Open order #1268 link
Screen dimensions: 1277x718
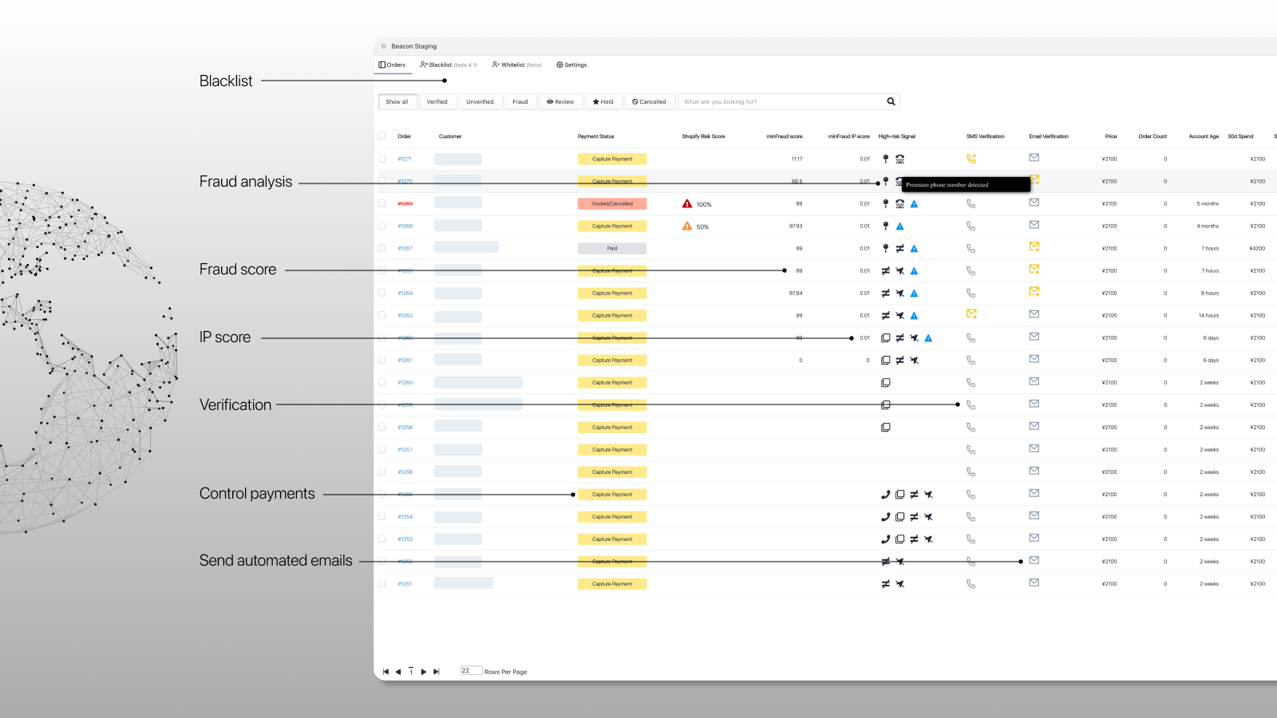(x=405, y=226)
